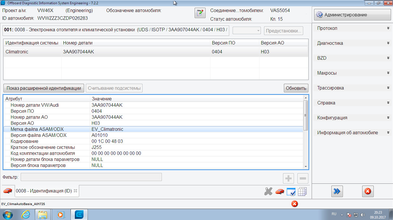Click the red X stop button in side panel
The image size is (393, 220).
(x=368, y=191)
